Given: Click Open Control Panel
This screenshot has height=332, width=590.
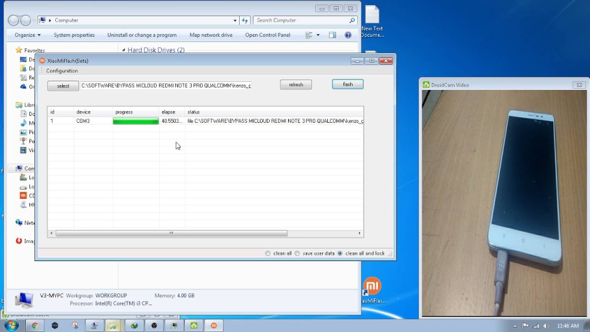Looking at the screenshot, I should click(268, 35).
